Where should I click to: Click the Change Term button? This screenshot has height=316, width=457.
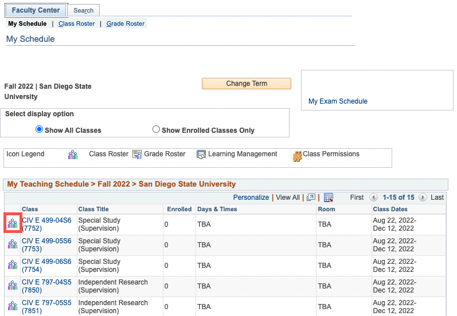[x=247, y=84]
